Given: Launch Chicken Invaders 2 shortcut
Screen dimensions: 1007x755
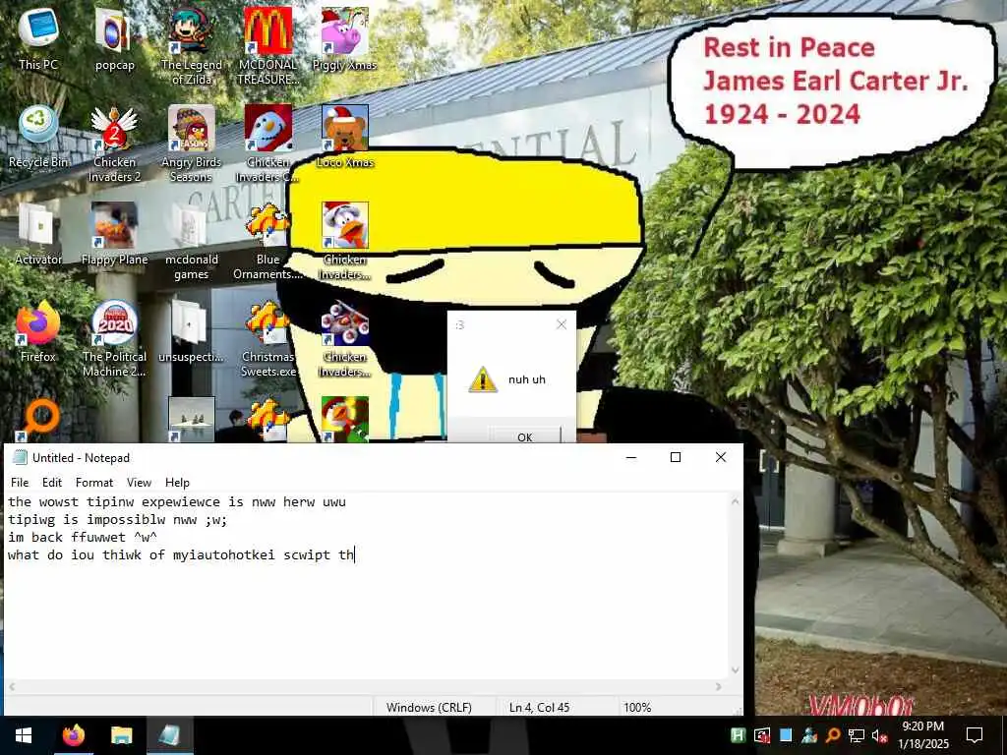Looking at the screenshot, I should tap(114, 144).
